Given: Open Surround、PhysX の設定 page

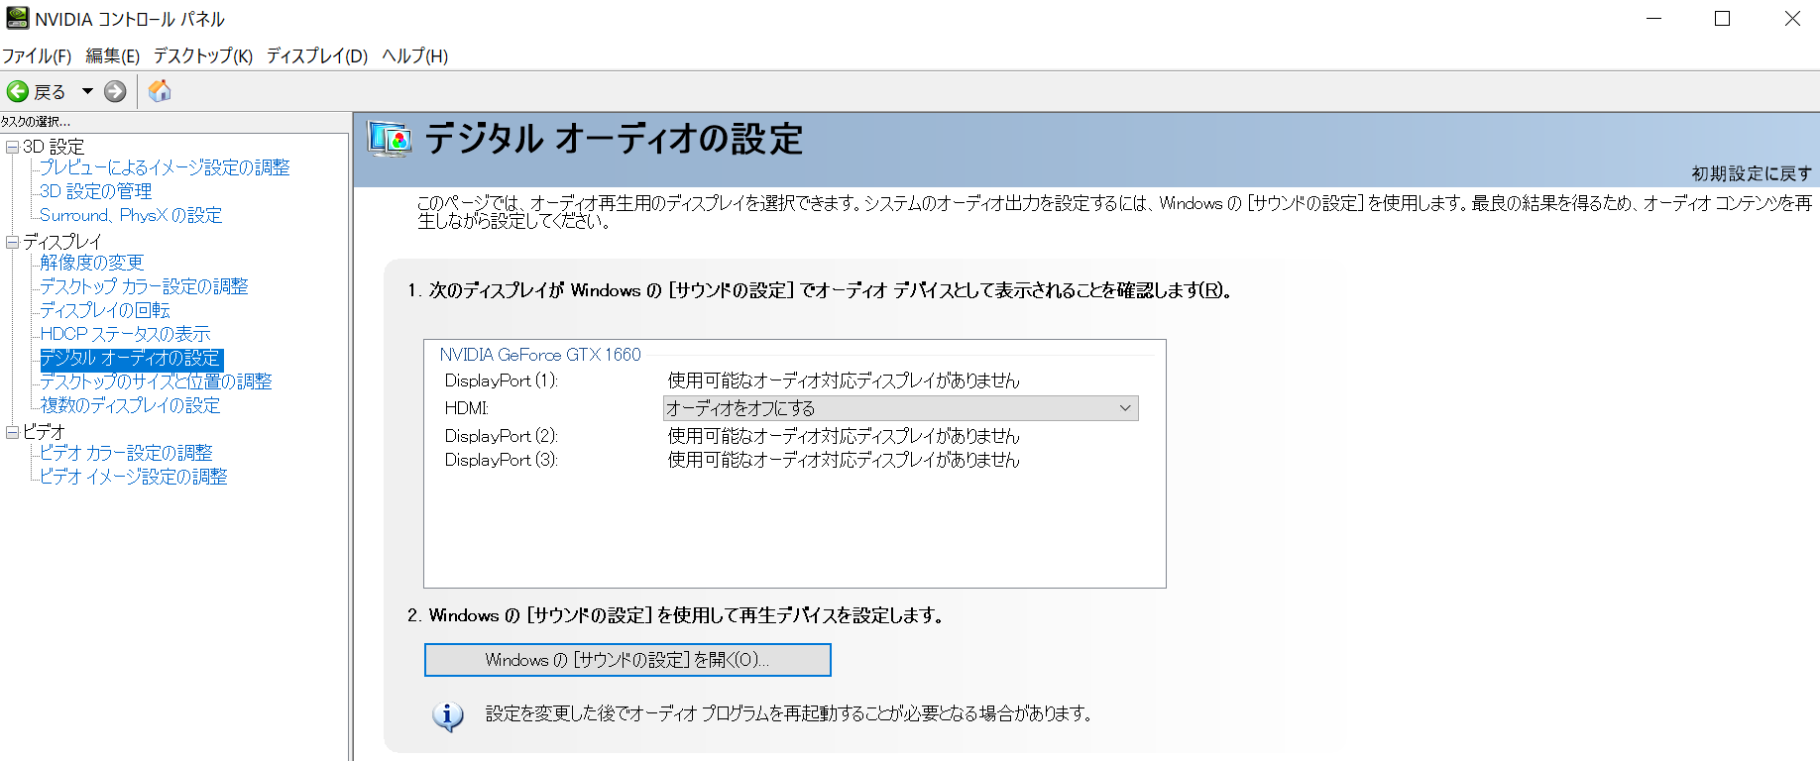Looking at the screenshot, I should [131, 215].
